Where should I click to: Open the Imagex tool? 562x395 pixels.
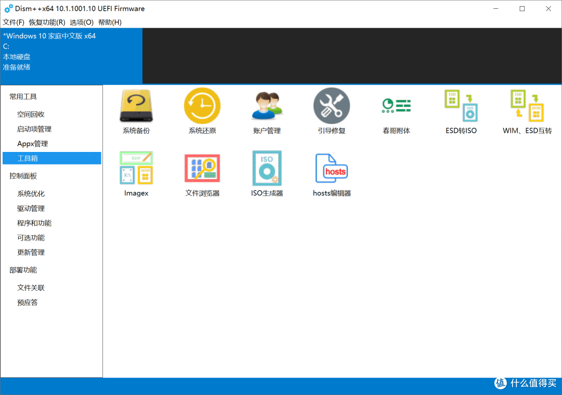point(136,169)
